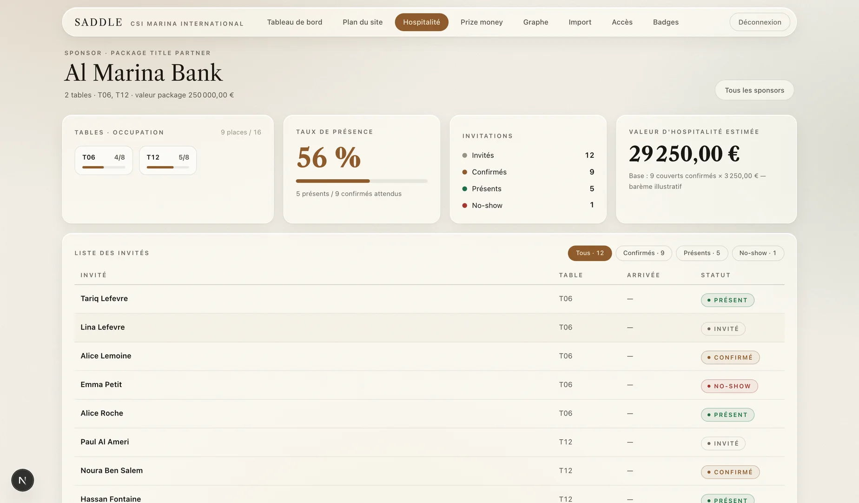Click the Déconnexion button

point(760,22)
